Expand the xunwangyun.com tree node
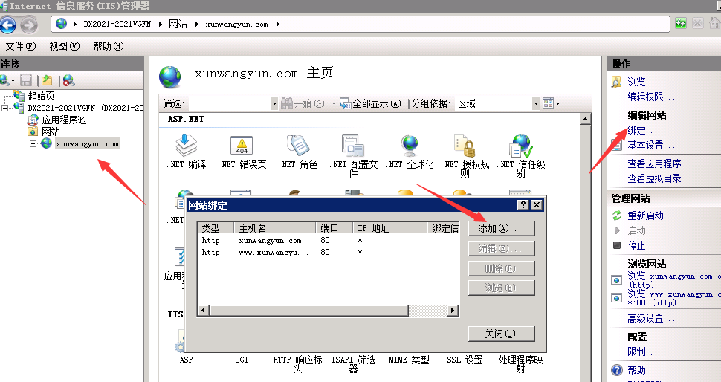 (33, 144)
